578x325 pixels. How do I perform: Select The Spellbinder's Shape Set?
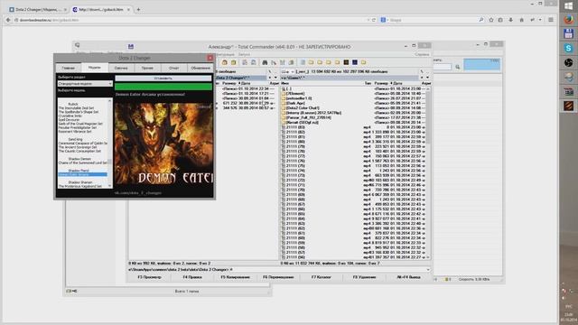[x=79, y=112]
